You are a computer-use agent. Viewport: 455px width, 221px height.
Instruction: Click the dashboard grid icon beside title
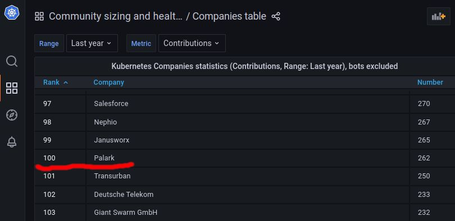[x=39, y=16]
